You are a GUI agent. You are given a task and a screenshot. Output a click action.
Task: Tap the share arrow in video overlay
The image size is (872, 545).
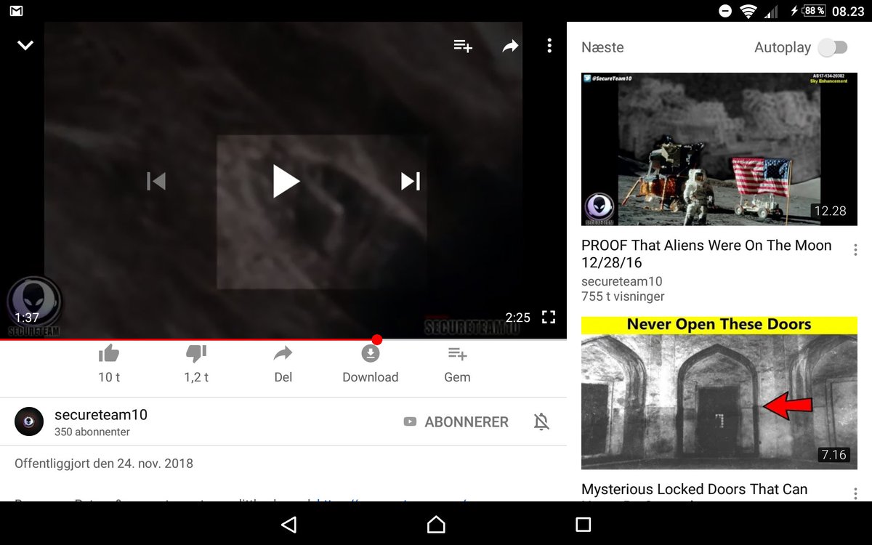point(511,46)
